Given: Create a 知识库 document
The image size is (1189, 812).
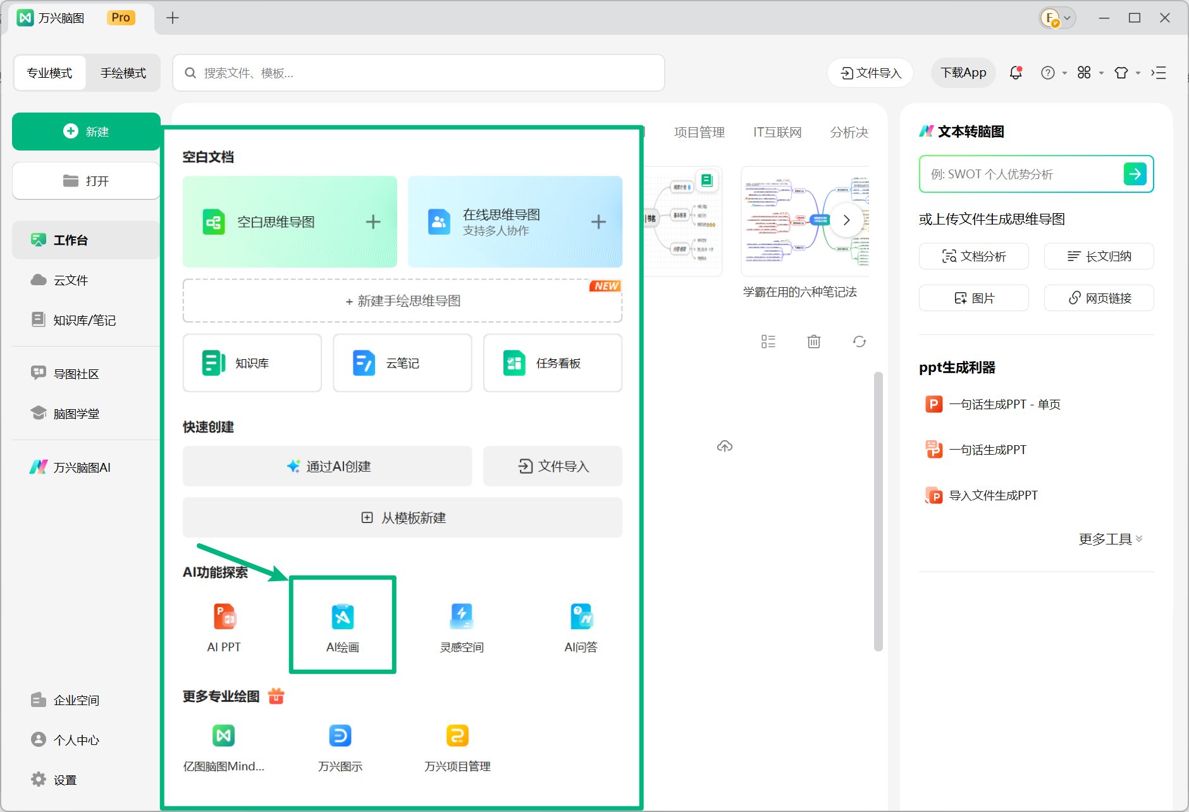Looking at the screenshot, I should pyautogui.click(x=252, y=363).
